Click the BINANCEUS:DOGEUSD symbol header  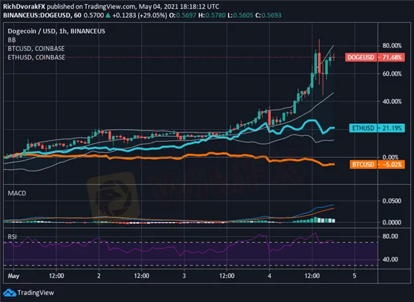pos(36,15)
